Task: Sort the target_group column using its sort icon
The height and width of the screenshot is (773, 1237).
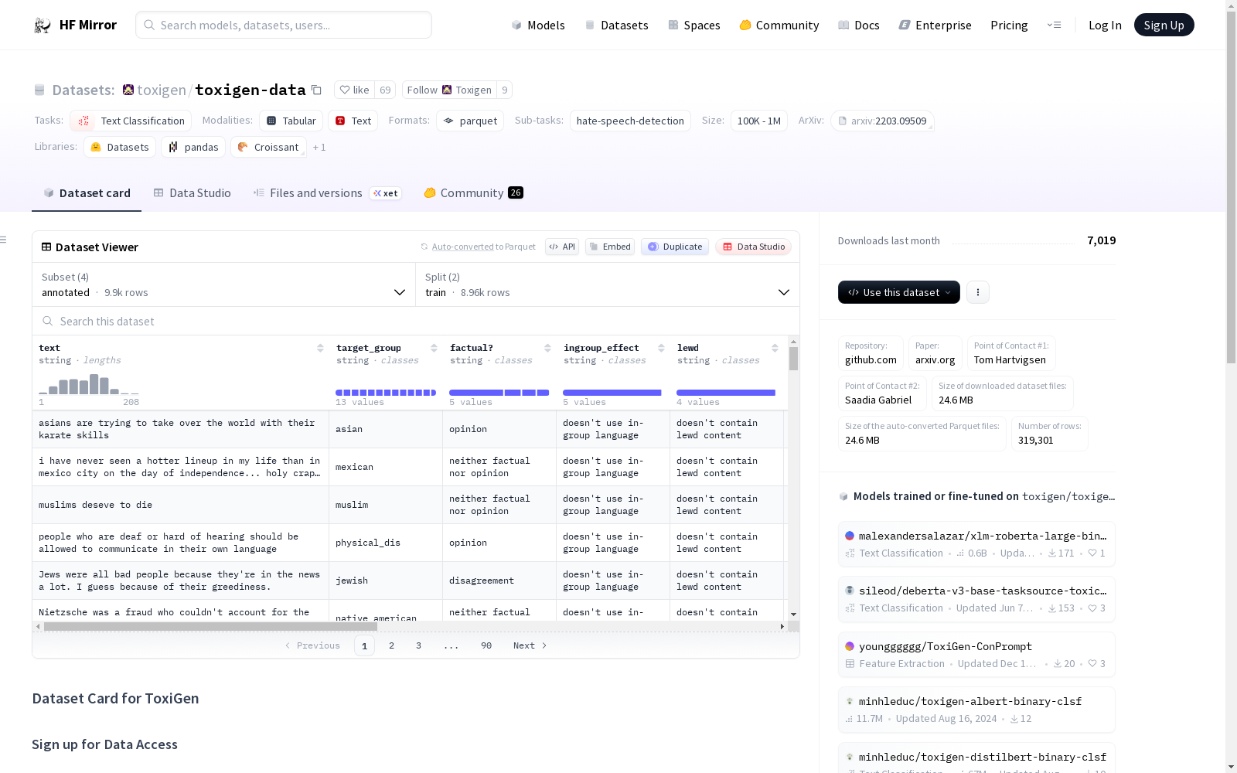Action: tap(434, 348)
